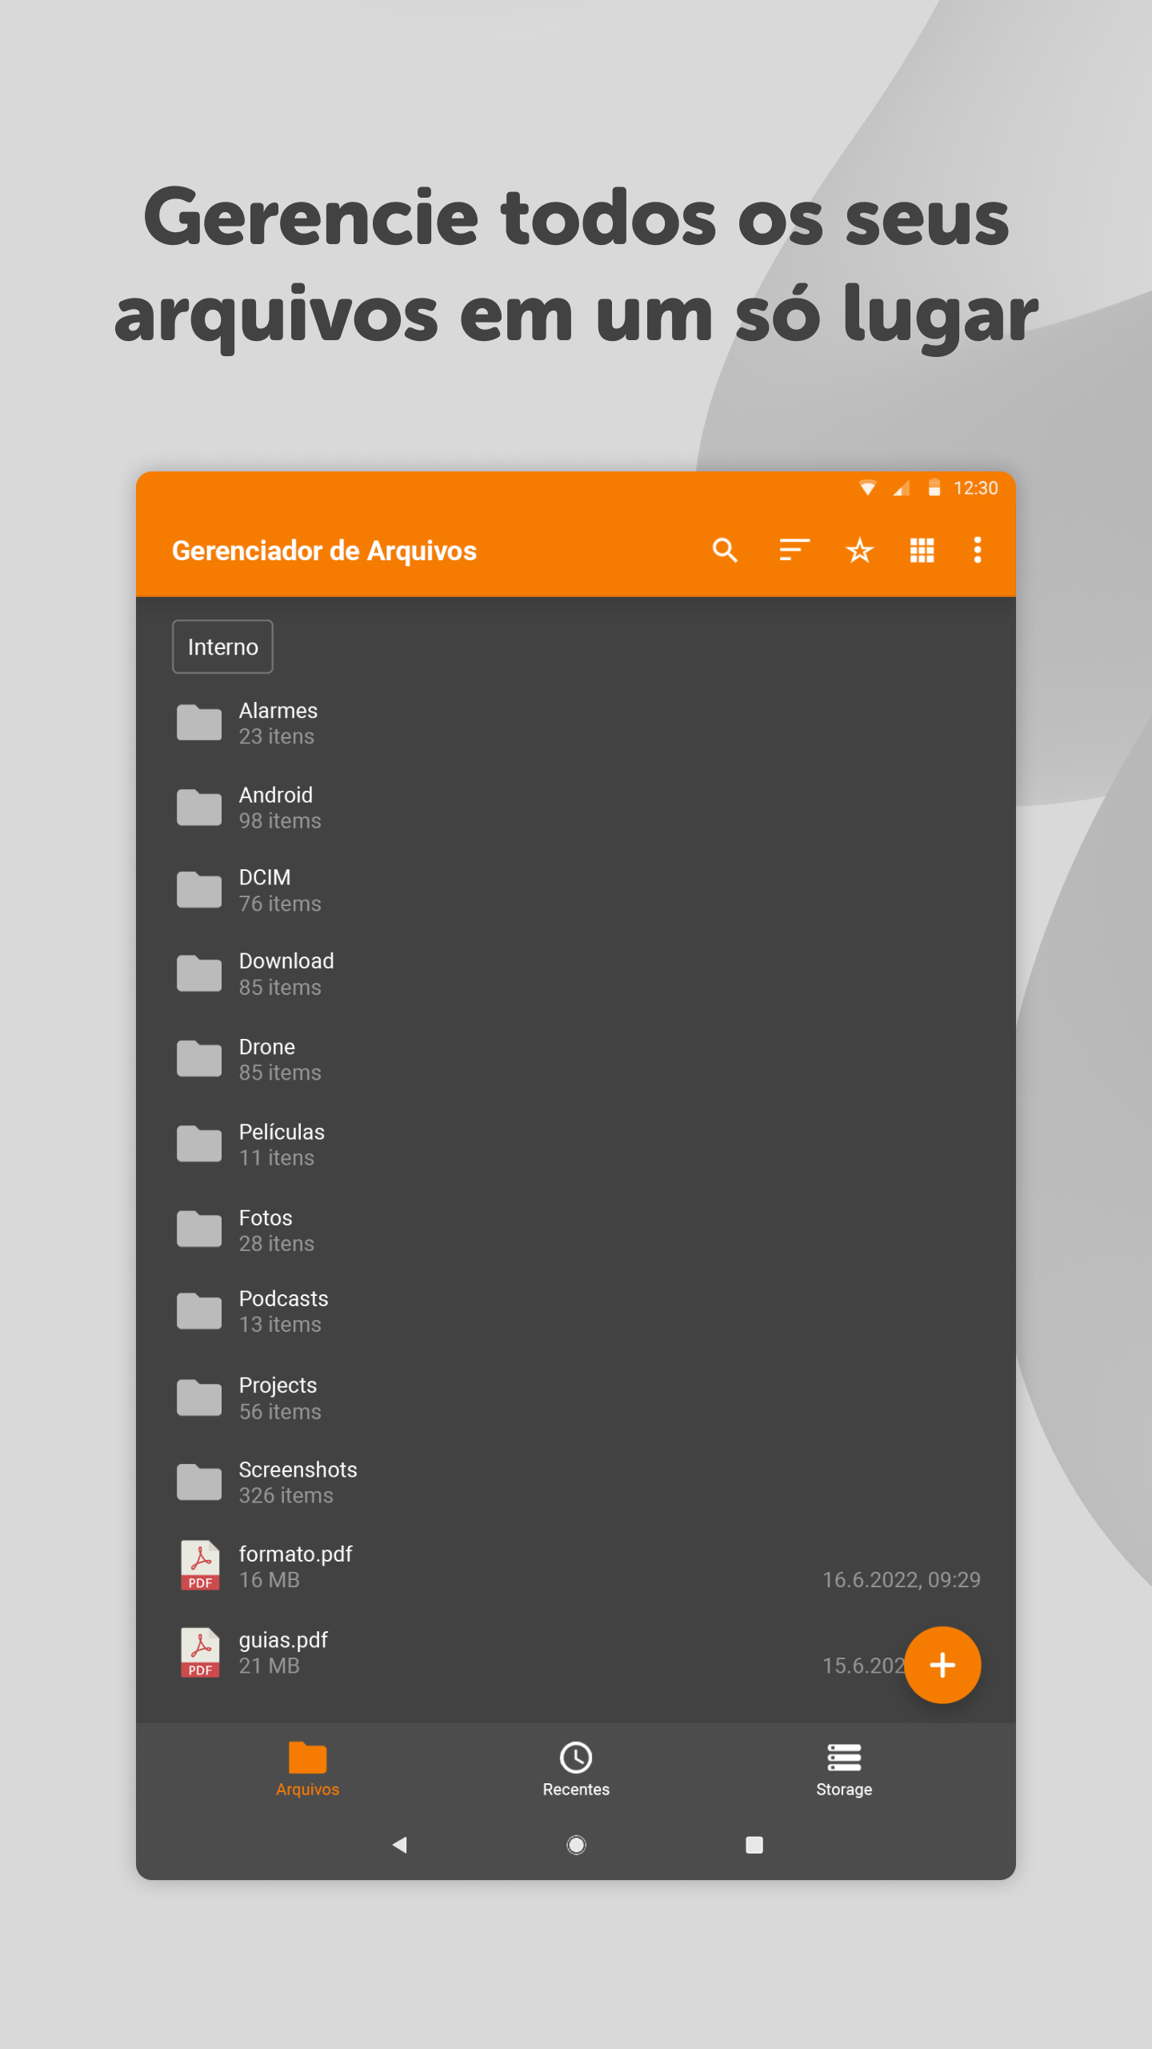Click the cellular signal status icon

902,487
